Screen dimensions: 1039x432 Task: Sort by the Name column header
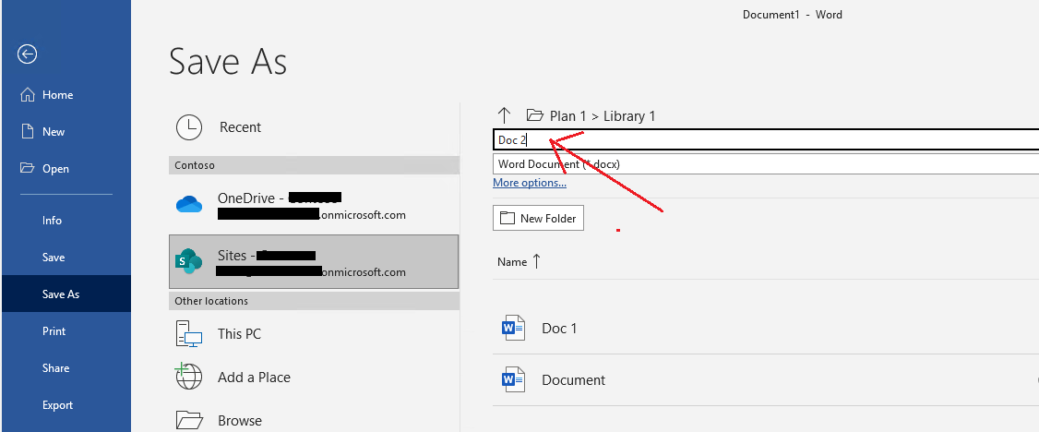click(x=512, y=262)
